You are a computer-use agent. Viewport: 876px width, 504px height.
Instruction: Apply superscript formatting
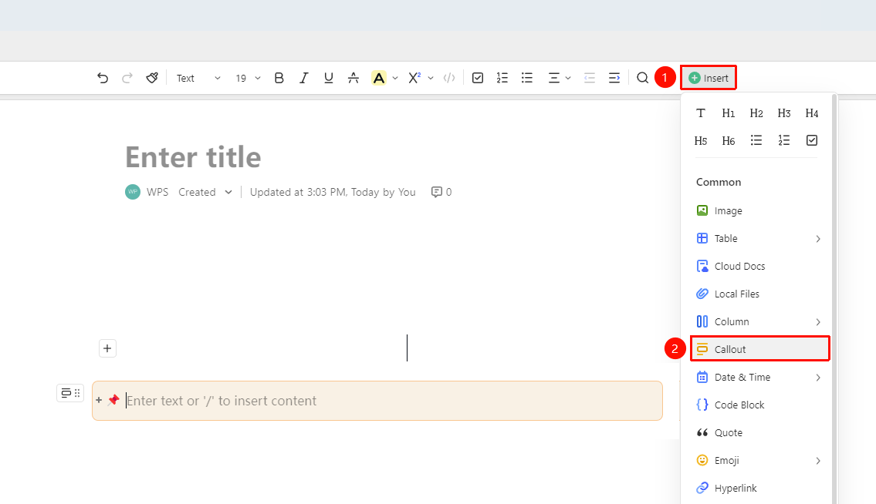(x=414, y=78)
